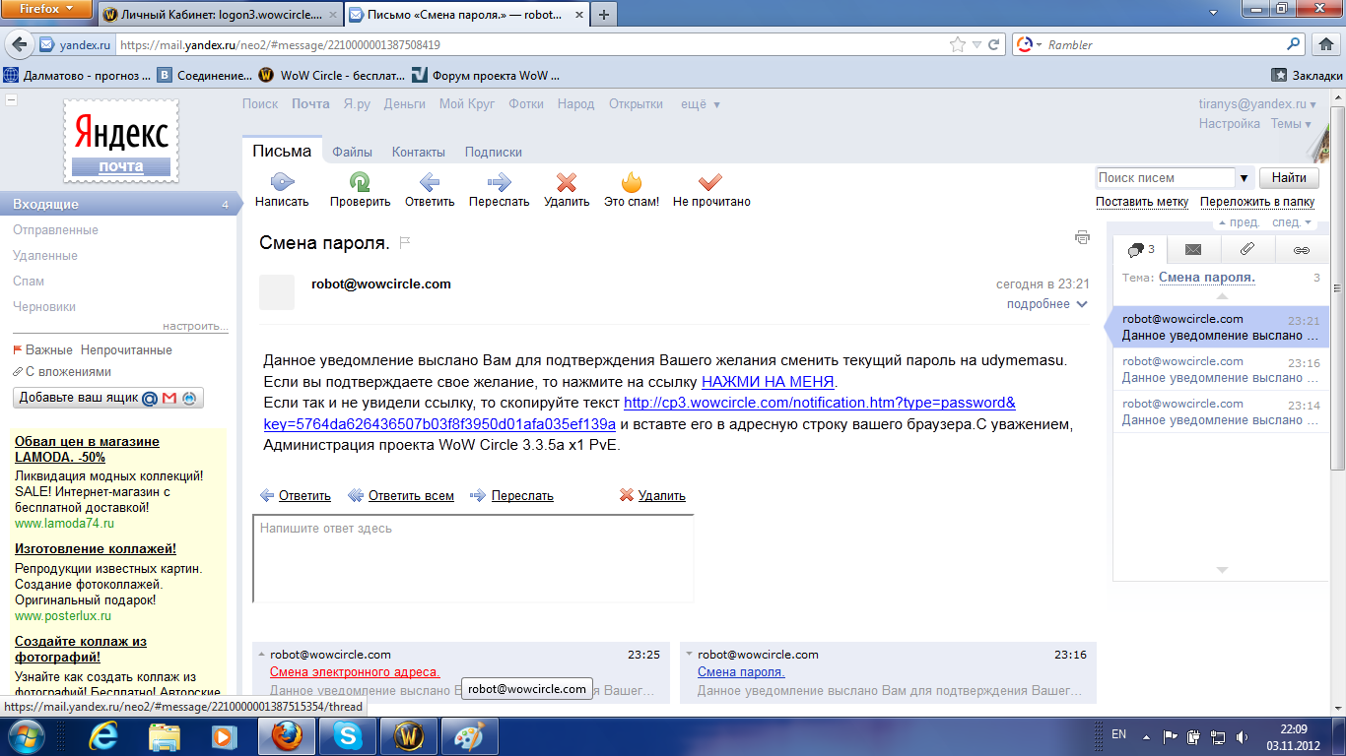
Task: Bookmark page with star icon in address bar
Action: 958,44
